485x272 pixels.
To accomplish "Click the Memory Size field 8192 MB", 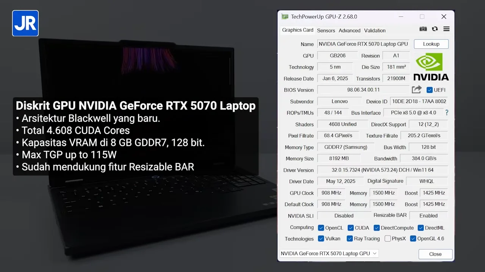I will point(339,159).
